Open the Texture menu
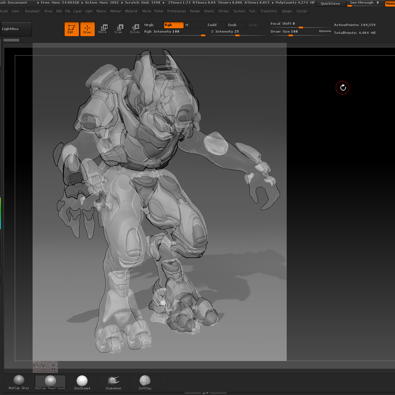395x395 pixels. [x=239, y=11]
